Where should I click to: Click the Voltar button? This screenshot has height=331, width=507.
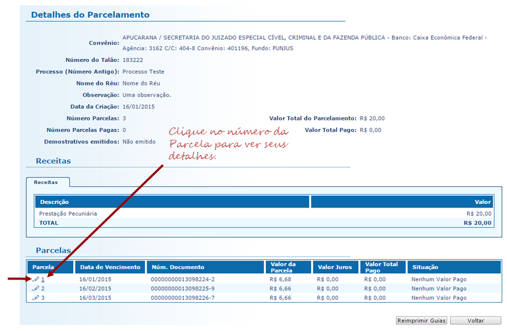click(x=475, y=320)
